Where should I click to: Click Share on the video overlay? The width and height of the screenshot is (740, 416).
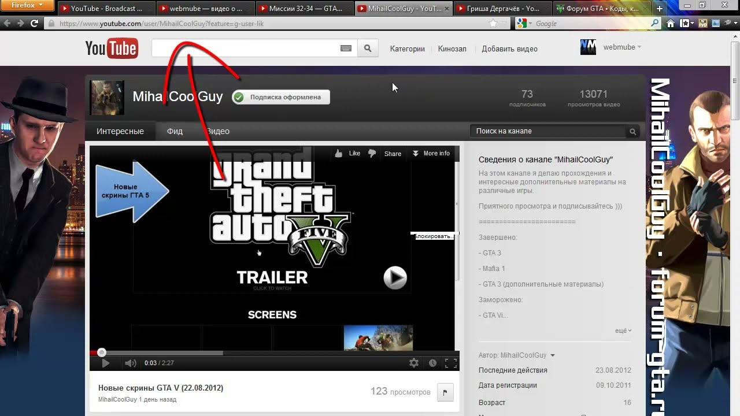tap(393, 154)
